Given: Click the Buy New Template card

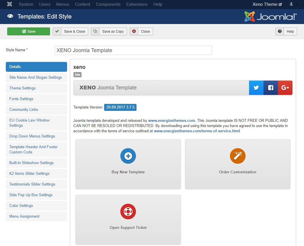Looking at the screenshot, I should click(128, 164).
